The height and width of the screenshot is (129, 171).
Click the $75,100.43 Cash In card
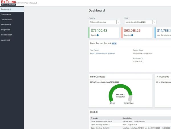104,33
